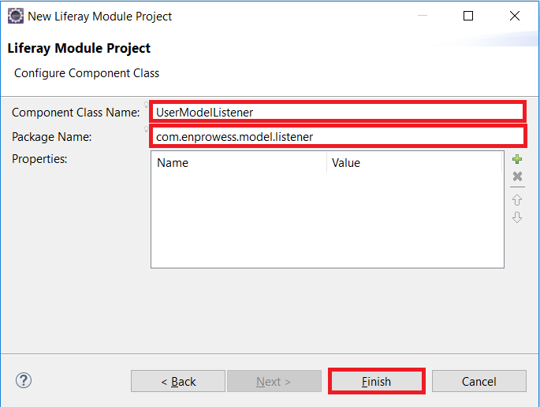Go to the previous page with Back

pyautogui.click(x=178, y=381)
